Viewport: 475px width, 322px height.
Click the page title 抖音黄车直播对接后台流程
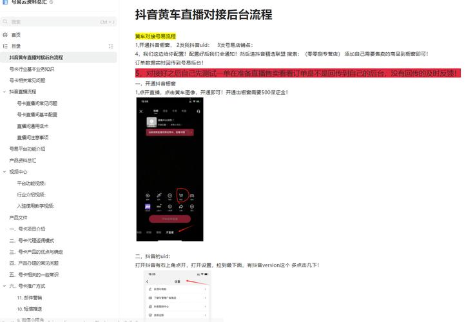coord(204,15)
